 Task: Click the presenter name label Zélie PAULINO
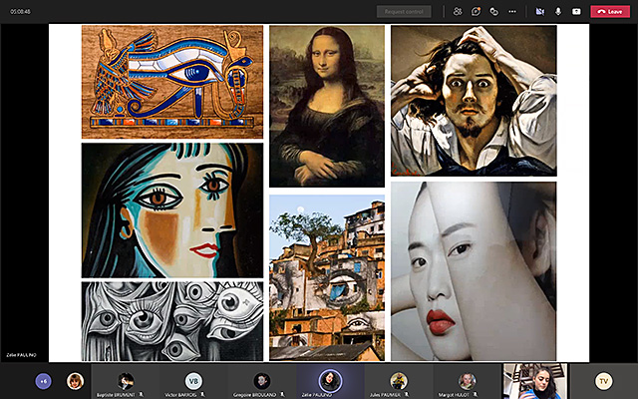[x=21, y=355]
